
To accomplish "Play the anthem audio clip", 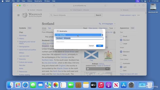I will click(x=88, y=69).
